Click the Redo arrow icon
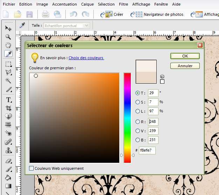Screen dimensions: 219x195 [85, 14]
